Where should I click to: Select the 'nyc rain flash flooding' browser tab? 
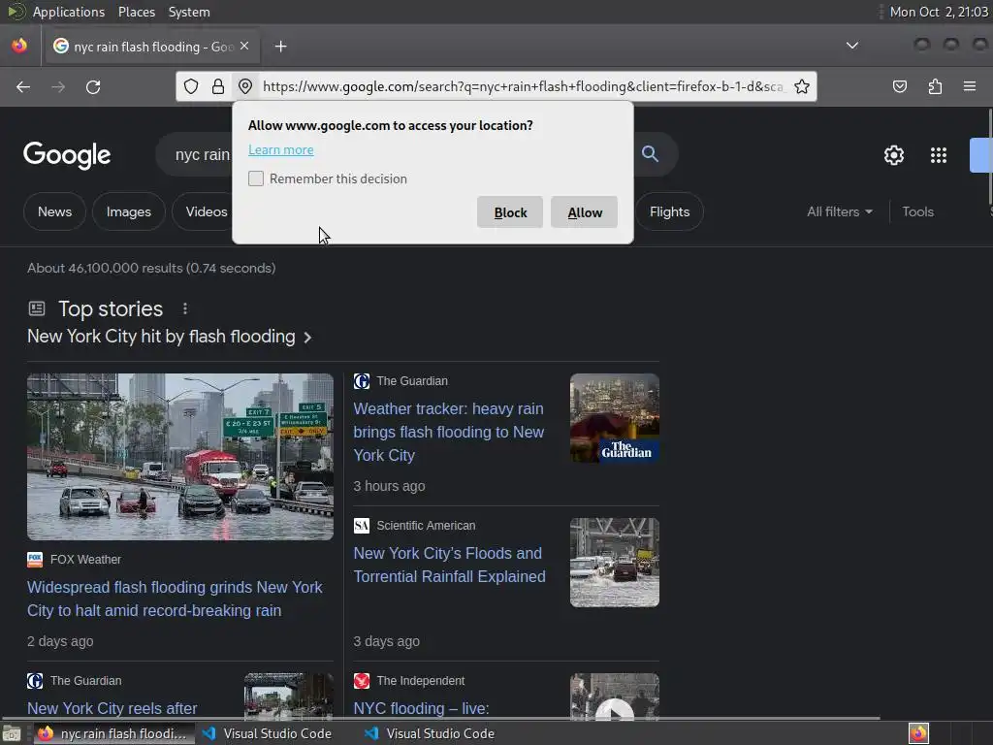pyautogui.click(x=150, y=47)
